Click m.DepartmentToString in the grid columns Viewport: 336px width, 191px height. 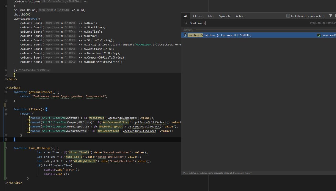[x=101, y=53]
